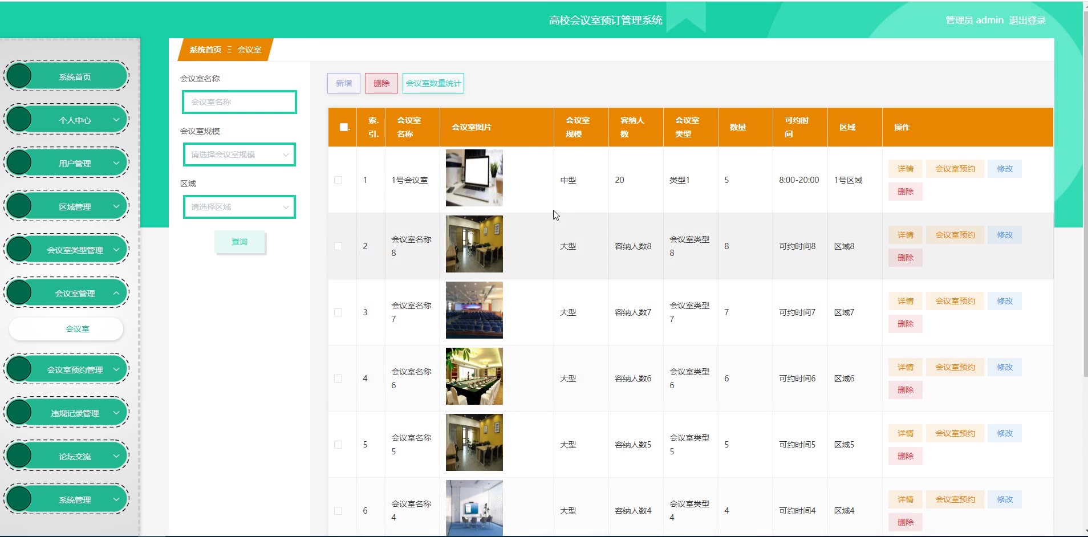Select the checkbox for row index 3
Image resolution: width=1088 pixels, height=537 pixels.
tap(338, 312)
